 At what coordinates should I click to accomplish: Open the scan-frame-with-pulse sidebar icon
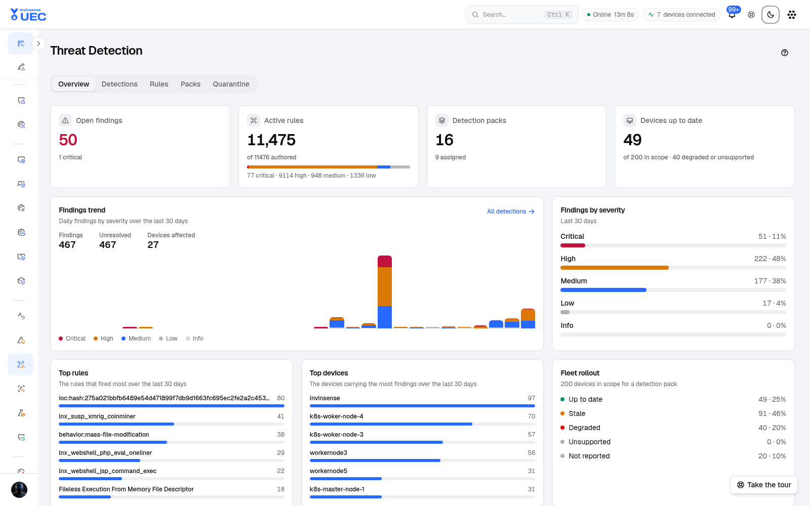click(21, 389)
